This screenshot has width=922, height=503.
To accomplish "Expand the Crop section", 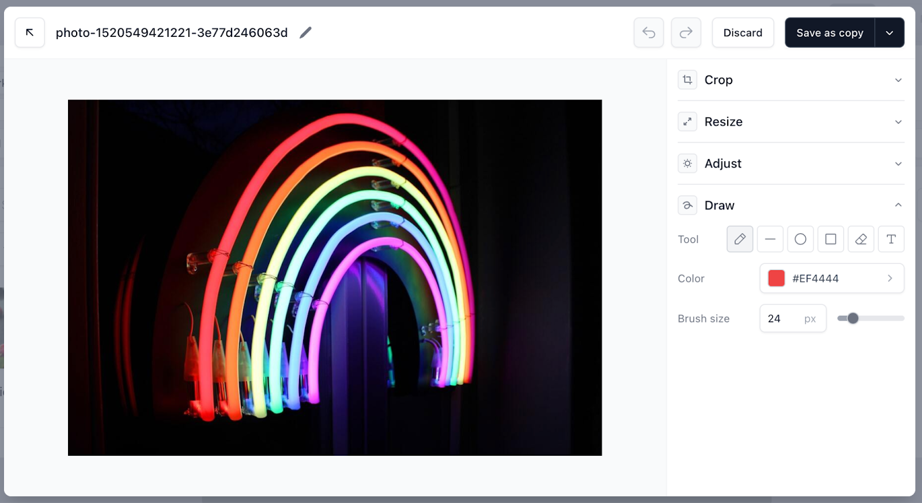I will pos(791,80).
